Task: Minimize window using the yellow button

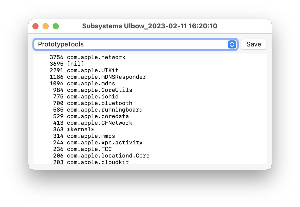Action: pos(46,26)
